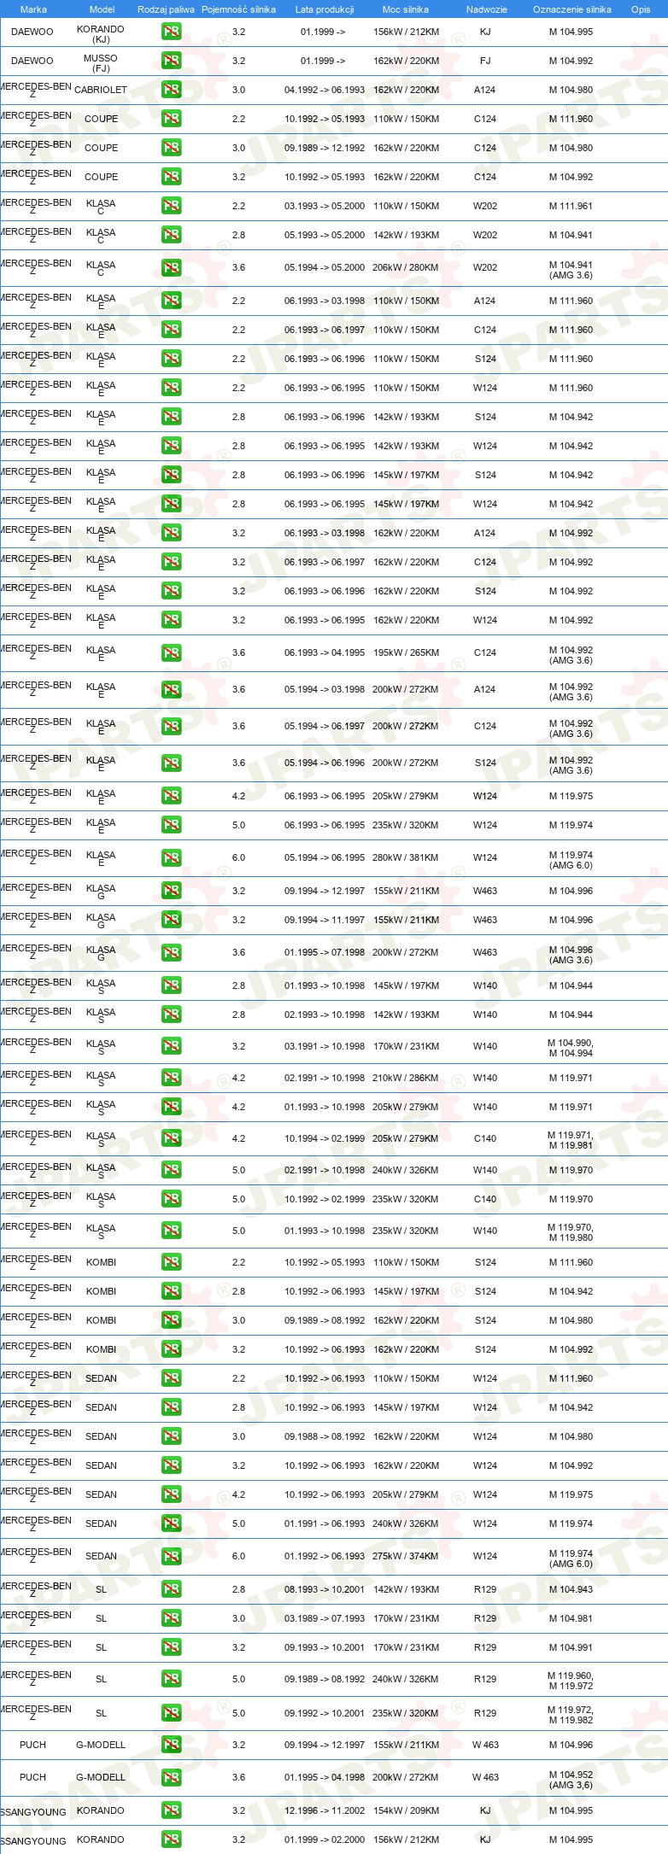
Task: Click fuel icon in the SL 3.0 row
Action: coord(171,1618)
